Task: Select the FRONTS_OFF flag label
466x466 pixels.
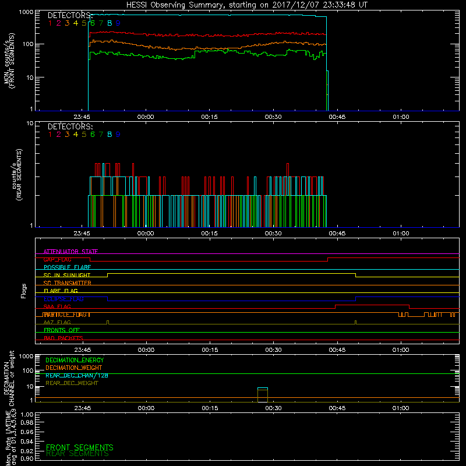Action: click(x=62, y=330)
